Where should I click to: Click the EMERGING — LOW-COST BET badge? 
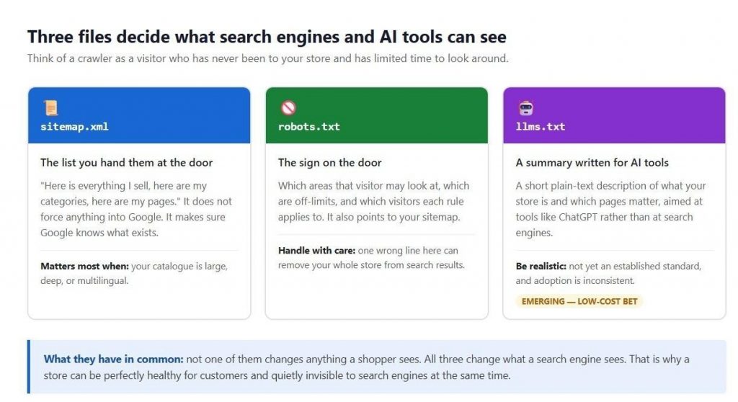[x=579, y=301]
